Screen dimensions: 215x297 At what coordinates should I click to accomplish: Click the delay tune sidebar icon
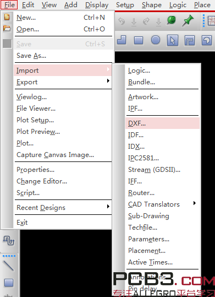(9, 241)
